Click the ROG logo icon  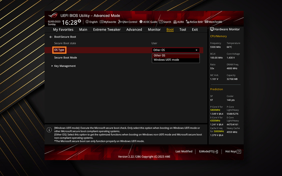[53, 15]
